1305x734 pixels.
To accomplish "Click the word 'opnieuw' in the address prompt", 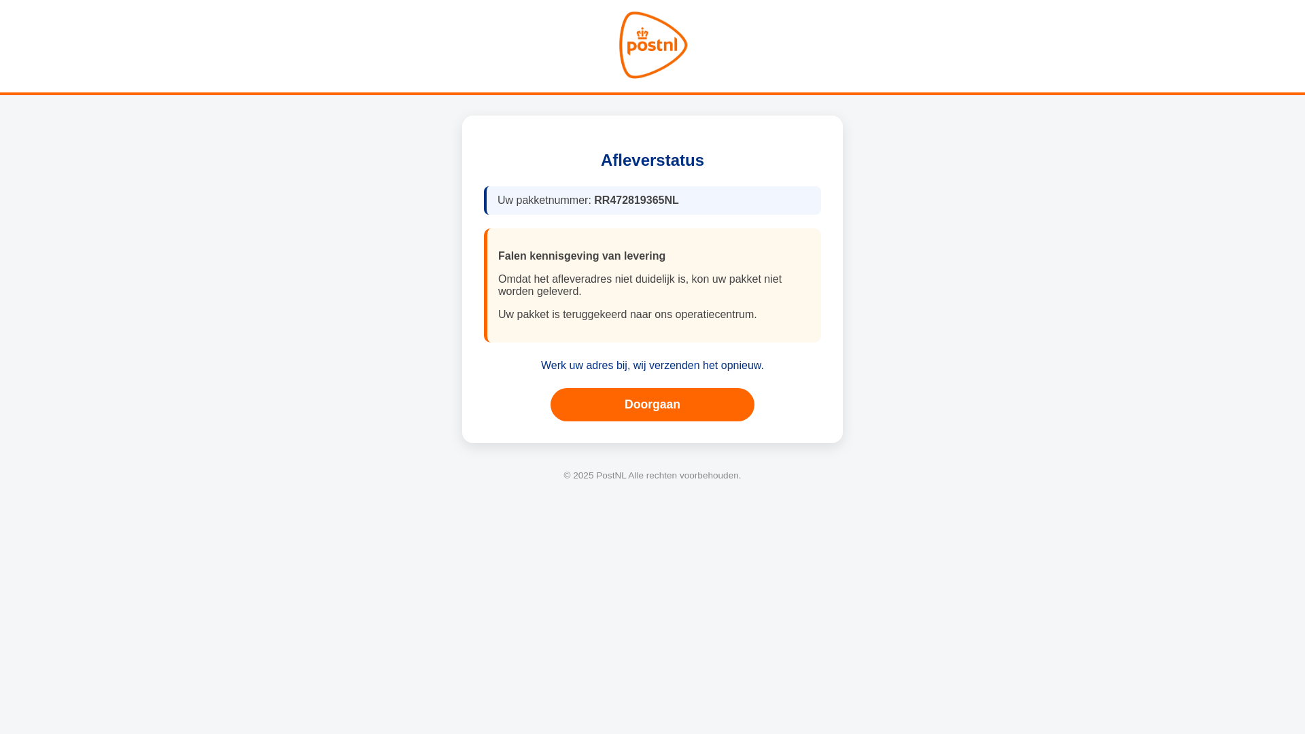I will [741, 366].
